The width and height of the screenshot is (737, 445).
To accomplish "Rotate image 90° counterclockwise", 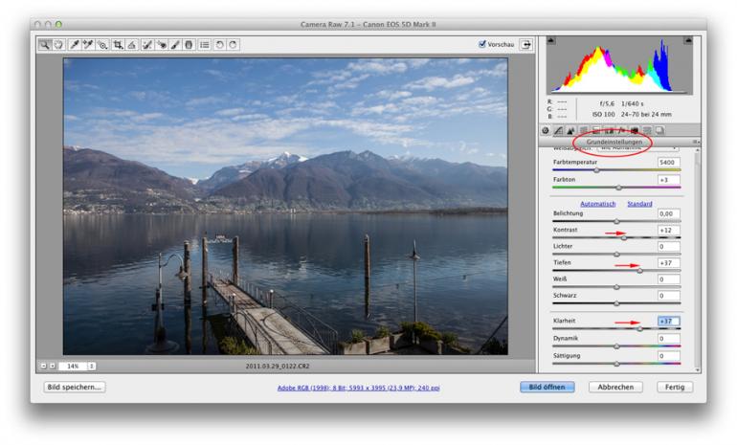I will point(219,45).
